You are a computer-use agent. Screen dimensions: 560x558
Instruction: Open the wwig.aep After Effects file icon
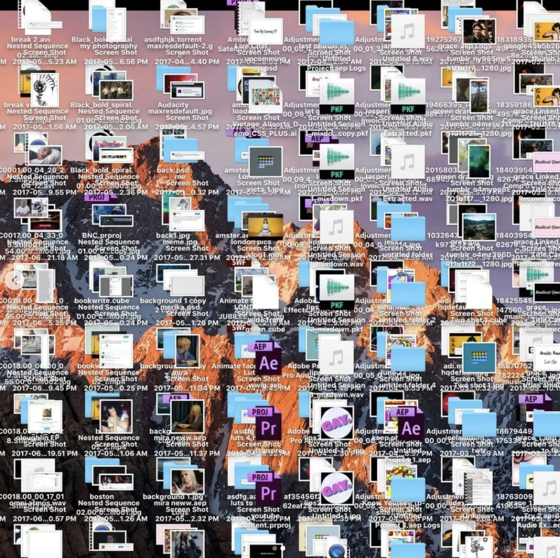269,358
